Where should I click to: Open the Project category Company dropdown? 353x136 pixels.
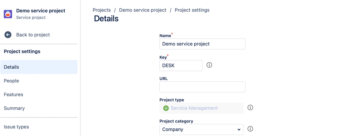click(x=201, y=130)
